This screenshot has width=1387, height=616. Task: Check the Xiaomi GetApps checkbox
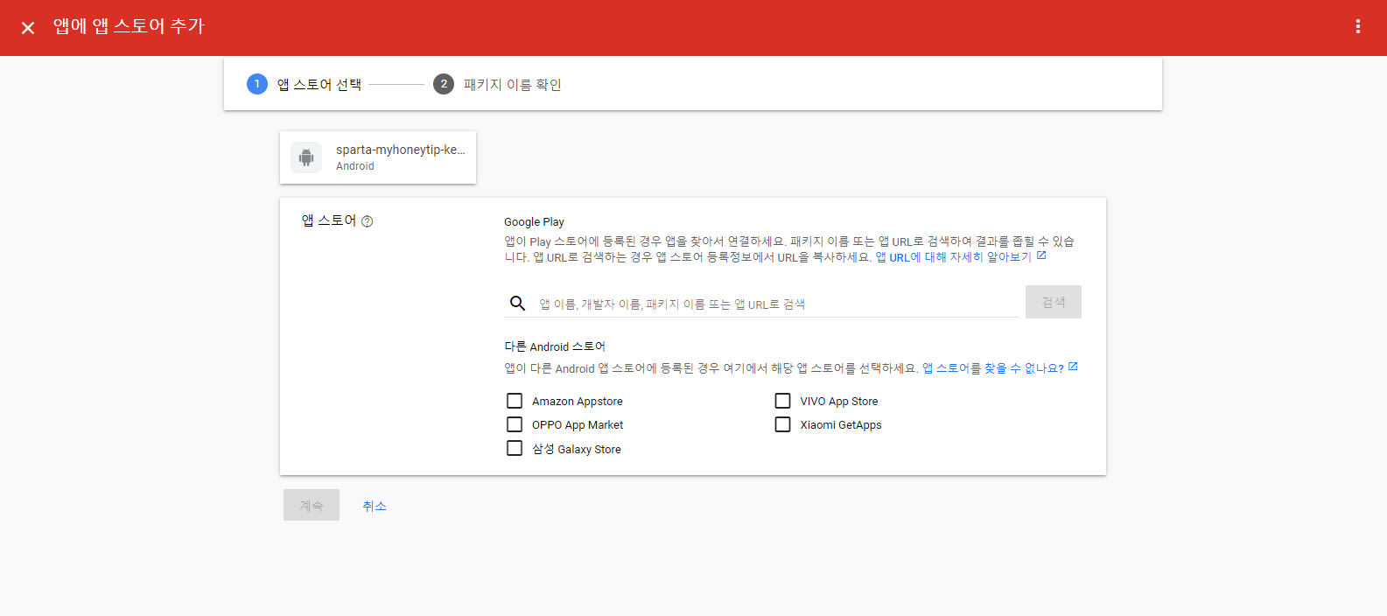[782, 424]
